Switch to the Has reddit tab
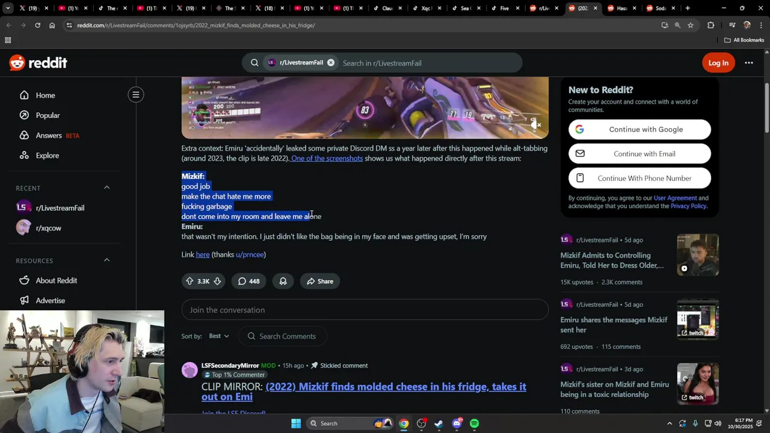Screen dimensions: 770x433 pos(622,8)
